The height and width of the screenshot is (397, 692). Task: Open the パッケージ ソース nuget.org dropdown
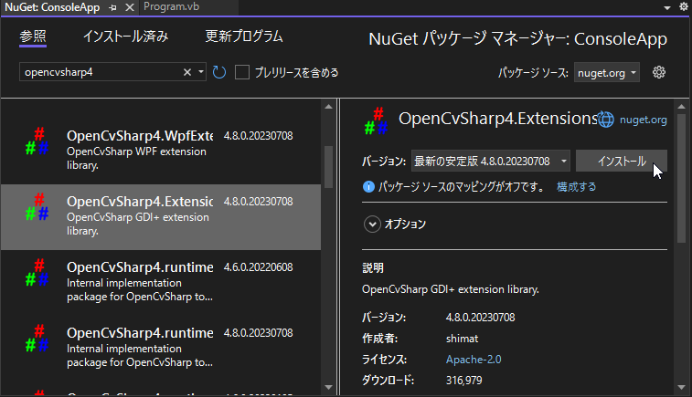tap(606, 72)
